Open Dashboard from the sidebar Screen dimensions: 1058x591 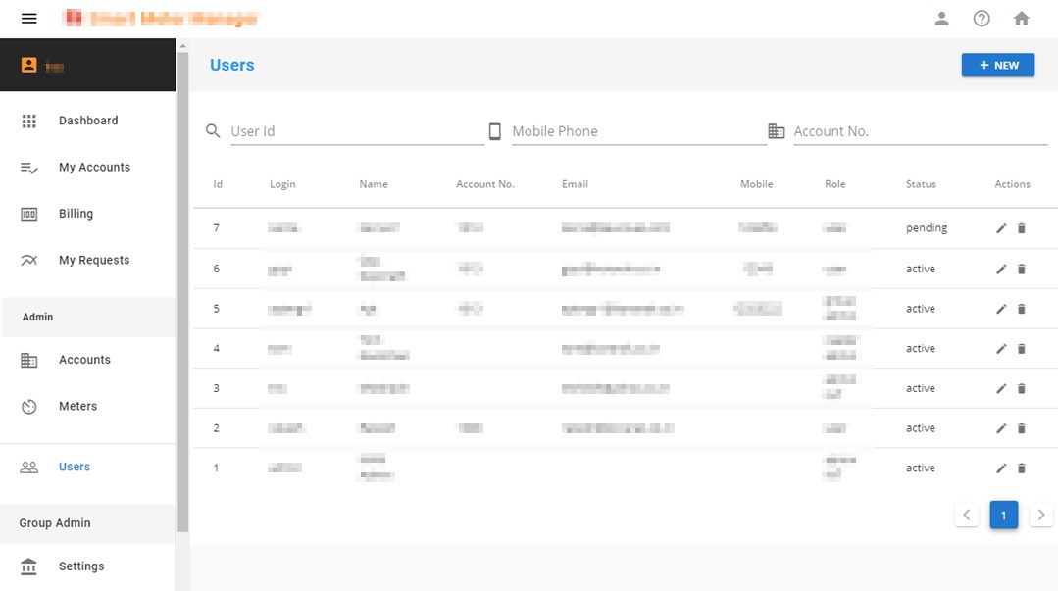[x=87, y=121]
